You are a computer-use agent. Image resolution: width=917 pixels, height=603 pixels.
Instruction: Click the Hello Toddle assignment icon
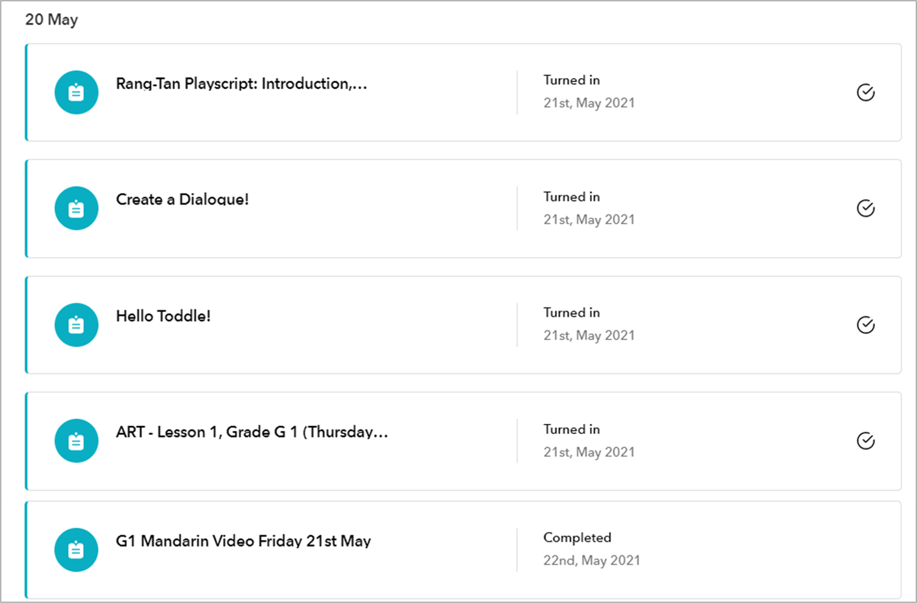(x=76, y=325)
